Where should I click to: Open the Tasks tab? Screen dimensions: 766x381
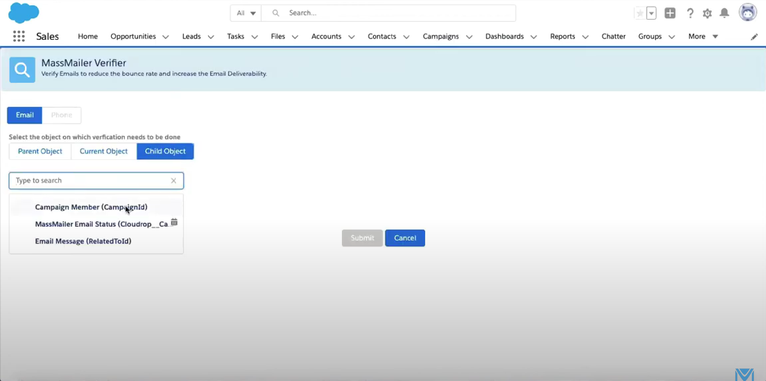[x=235, y=36]
